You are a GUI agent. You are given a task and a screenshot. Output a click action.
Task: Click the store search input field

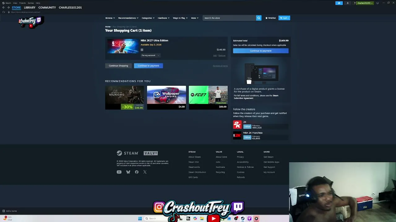[x=229, y=18]
